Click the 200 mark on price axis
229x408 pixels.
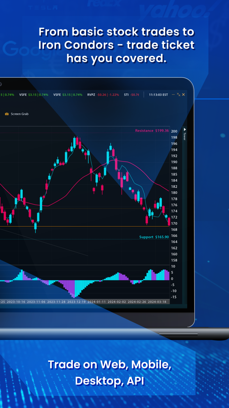point(174,131)
